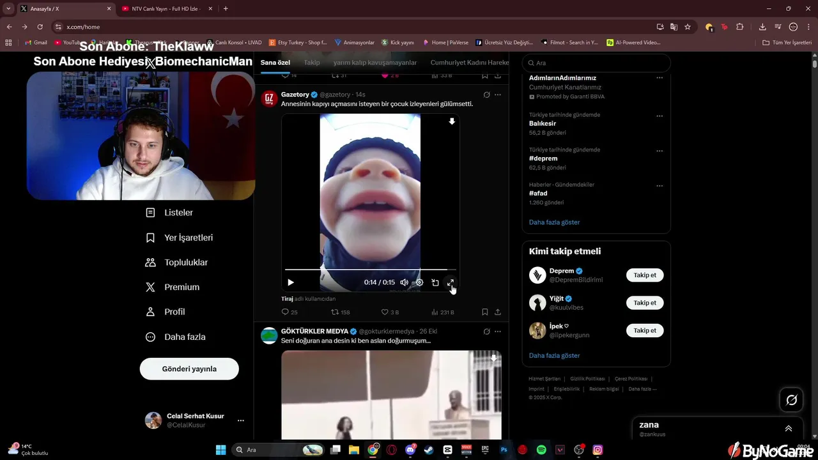Follow Yiğit @kuulvibes with Takip et
Image resolution: width=818 pixels, height=460 pixels.
(x=645, y=303)
